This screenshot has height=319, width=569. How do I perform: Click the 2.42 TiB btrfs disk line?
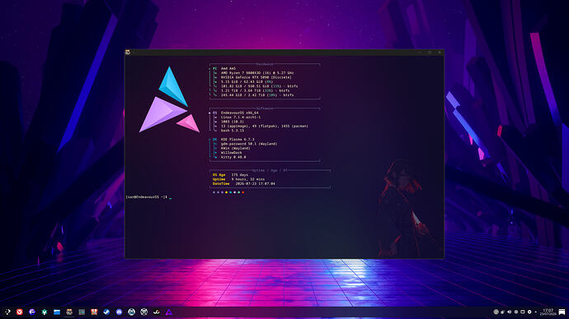pos(257,95)
